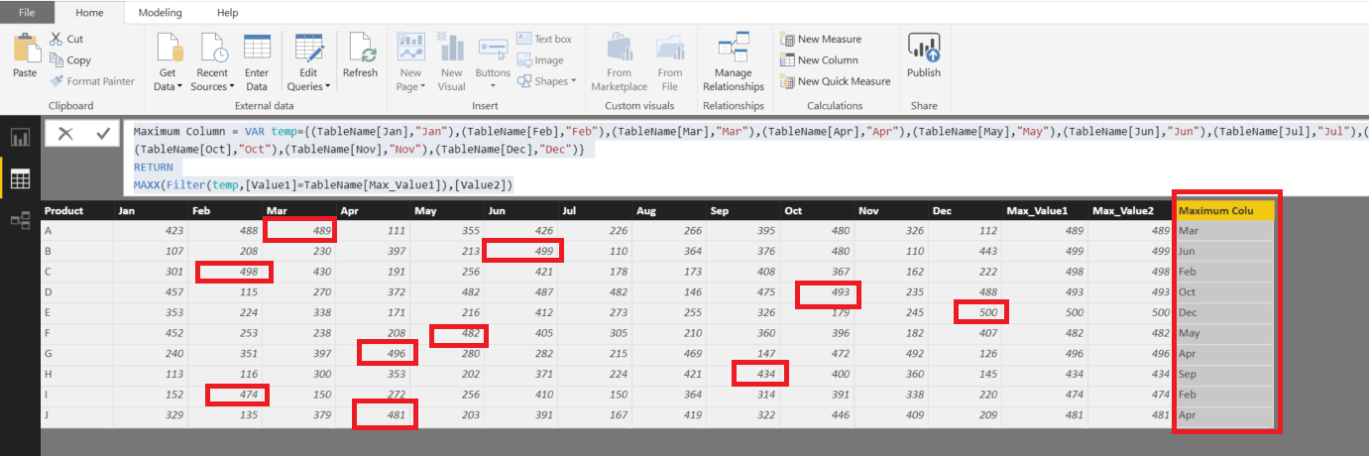The width and height of the screenshot is (1369, 456).
Task: Expand the Get Data dropdown arrow
Action: pyautogui.click(x=180, y=87)
